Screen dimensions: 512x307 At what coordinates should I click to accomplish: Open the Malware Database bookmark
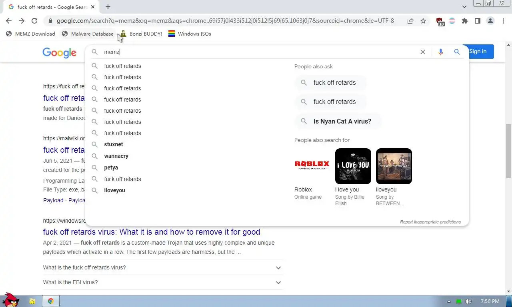(88, 34)
